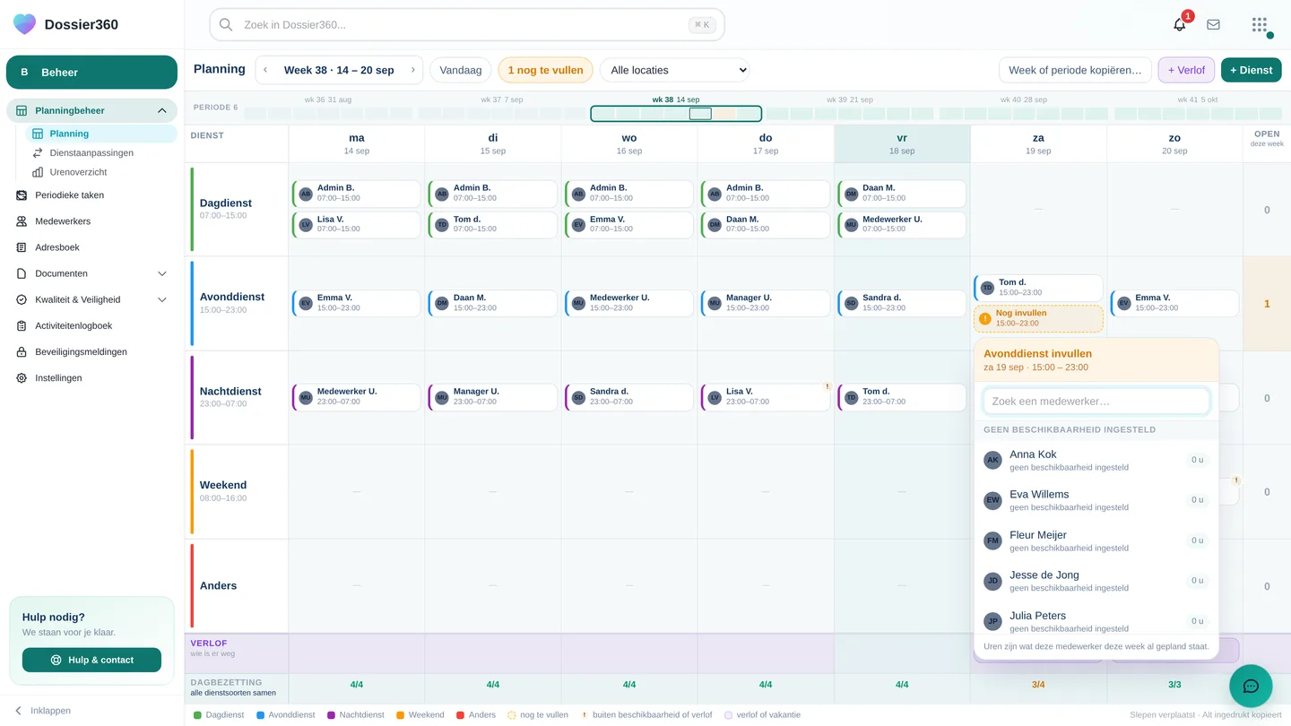Open the notifications bell
Image resolution: width=1291 pixels, height=726 pixels.
1180,24
